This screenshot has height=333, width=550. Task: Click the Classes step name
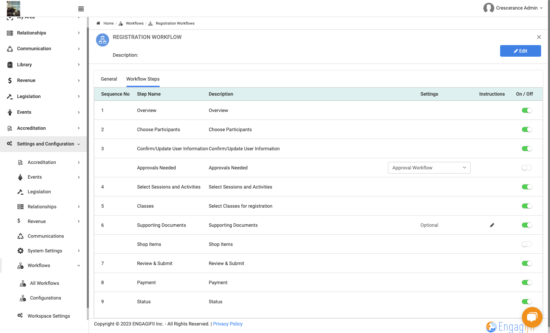[x=145, y=206]
